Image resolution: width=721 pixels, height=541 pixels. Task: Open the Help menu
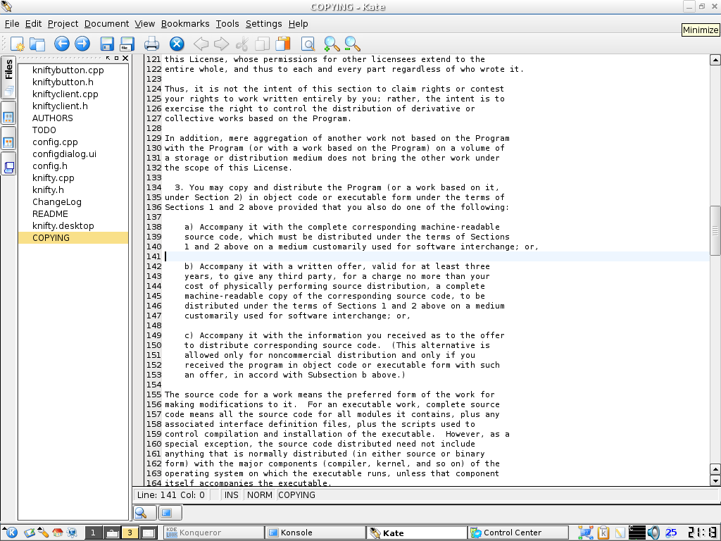[x=299, y=24]
